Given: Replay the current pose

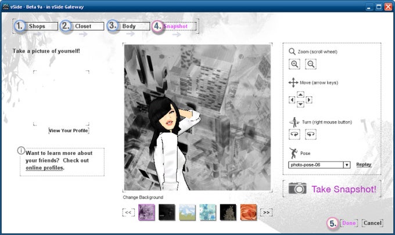Looking at the screenshot, I should [364, 165].
